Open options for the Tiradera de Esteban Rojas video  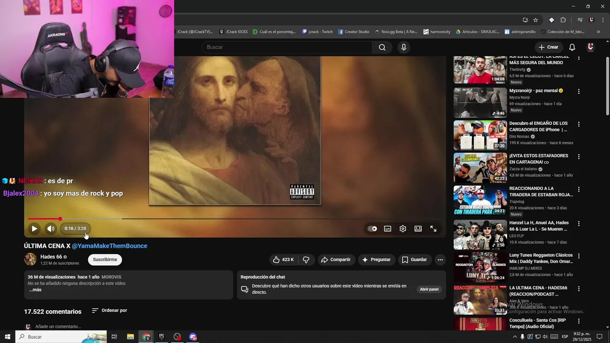579,189
